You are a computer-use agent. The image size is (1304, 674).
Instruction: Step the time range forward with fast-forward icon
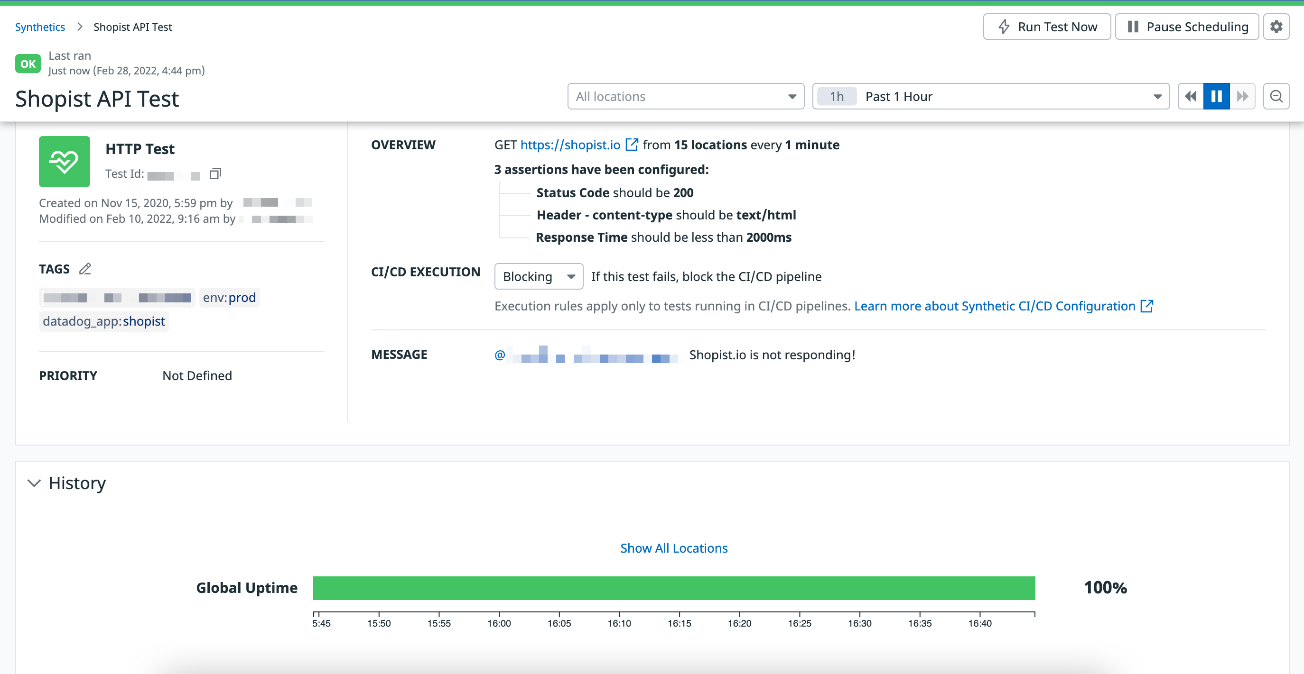pyautogui.click(x=1242, y=96)
